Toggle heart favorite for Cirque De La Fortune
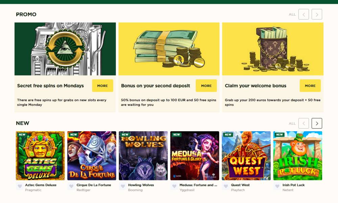 pos(71,186)
